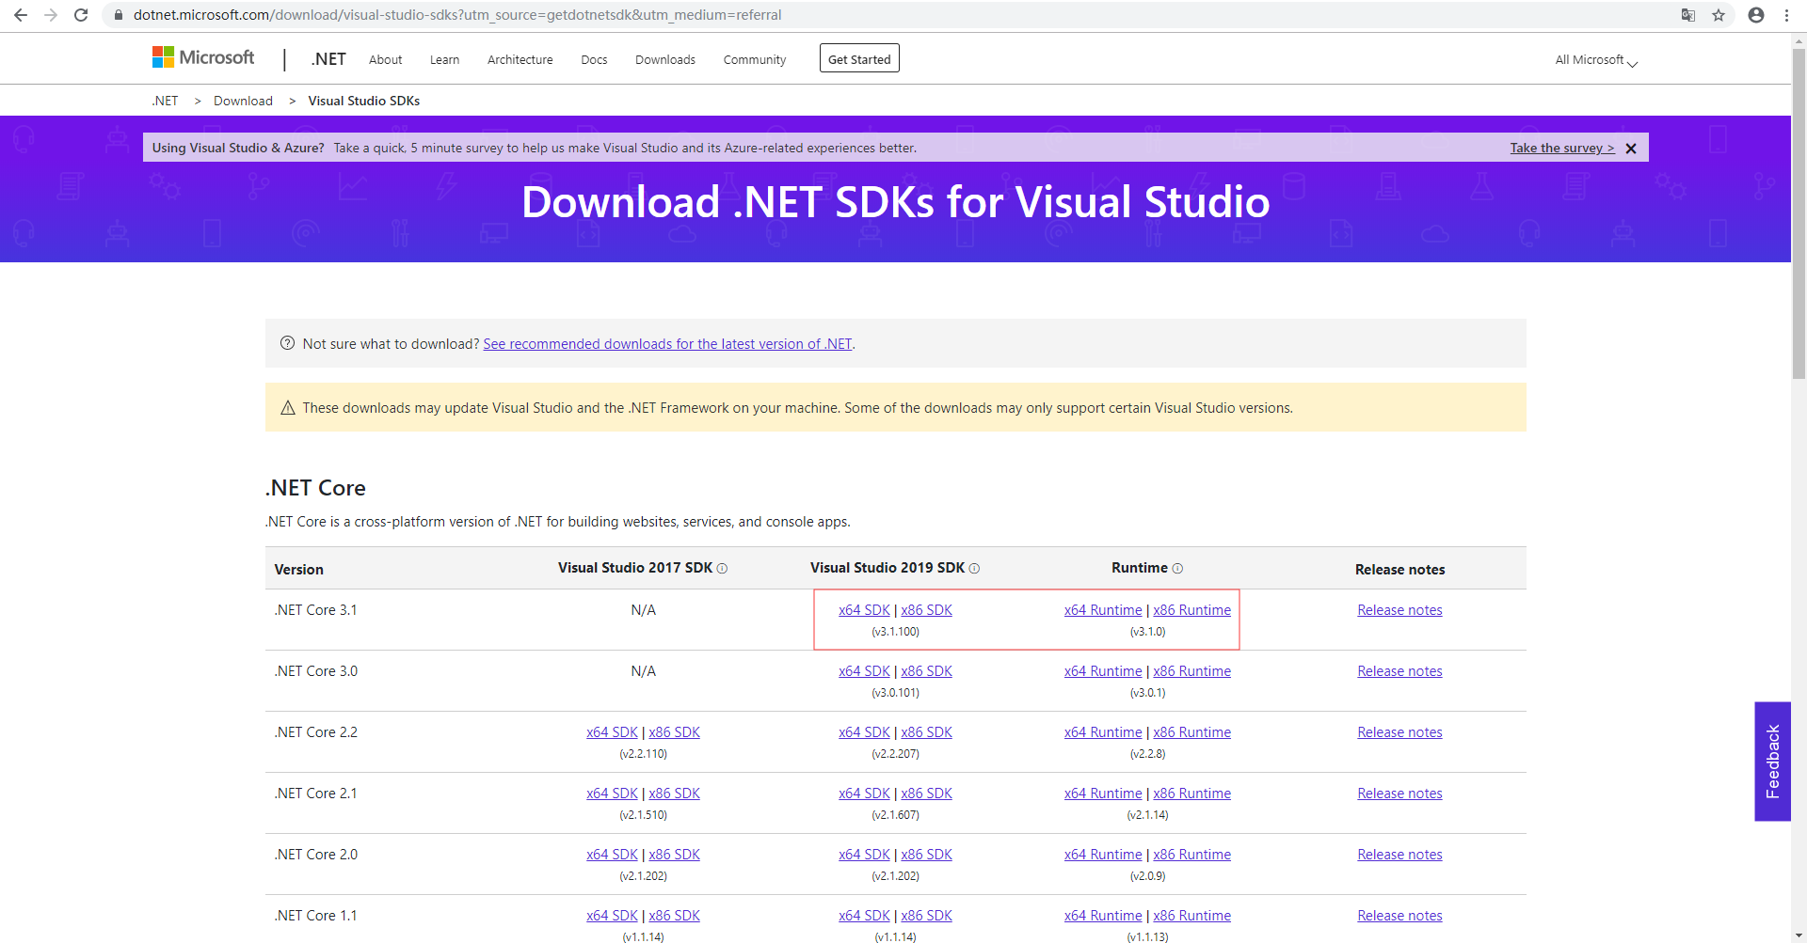This screenshot has height=943, width=1807.
Task: Open the browser profile account icon
Action: click(1756, 15)
